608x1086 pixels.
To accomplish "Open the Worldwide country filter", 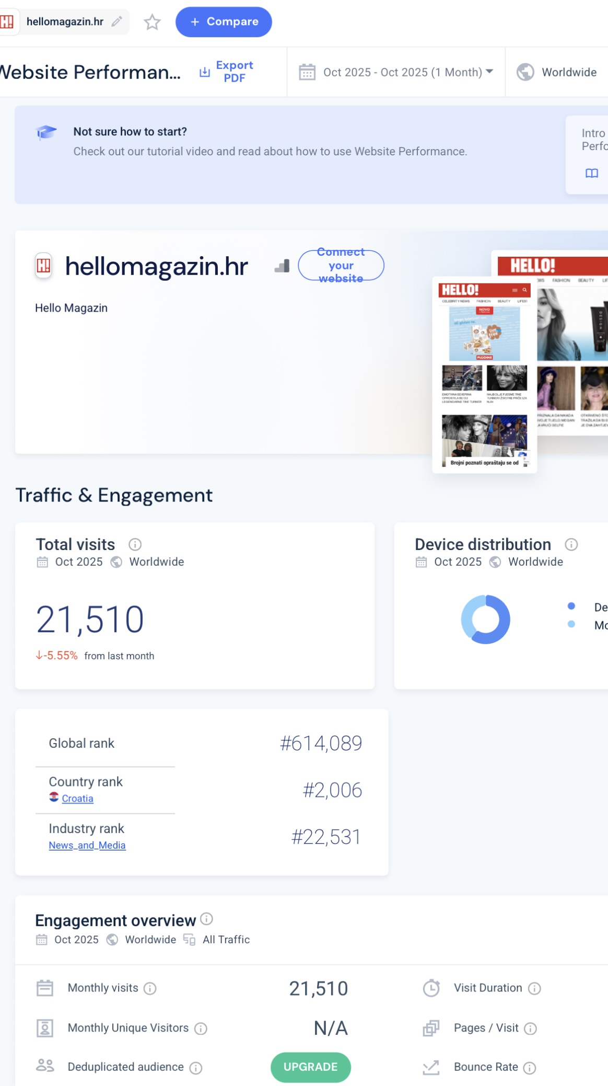I will click(557, 72).
